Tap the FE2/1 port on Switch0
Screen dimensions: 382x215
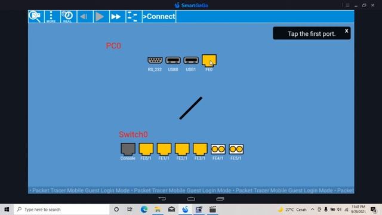[182, 149]
